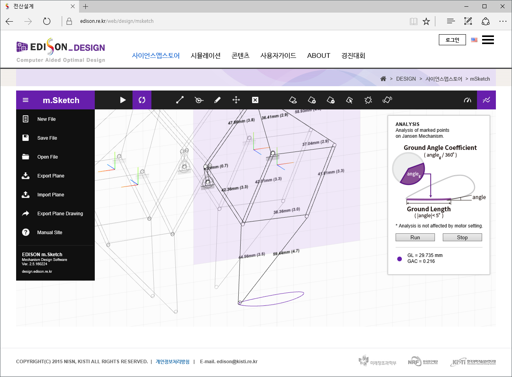Click the add plane (plus) icon
The height and width of the screenshot is (377, 512).
click(312, 100)
